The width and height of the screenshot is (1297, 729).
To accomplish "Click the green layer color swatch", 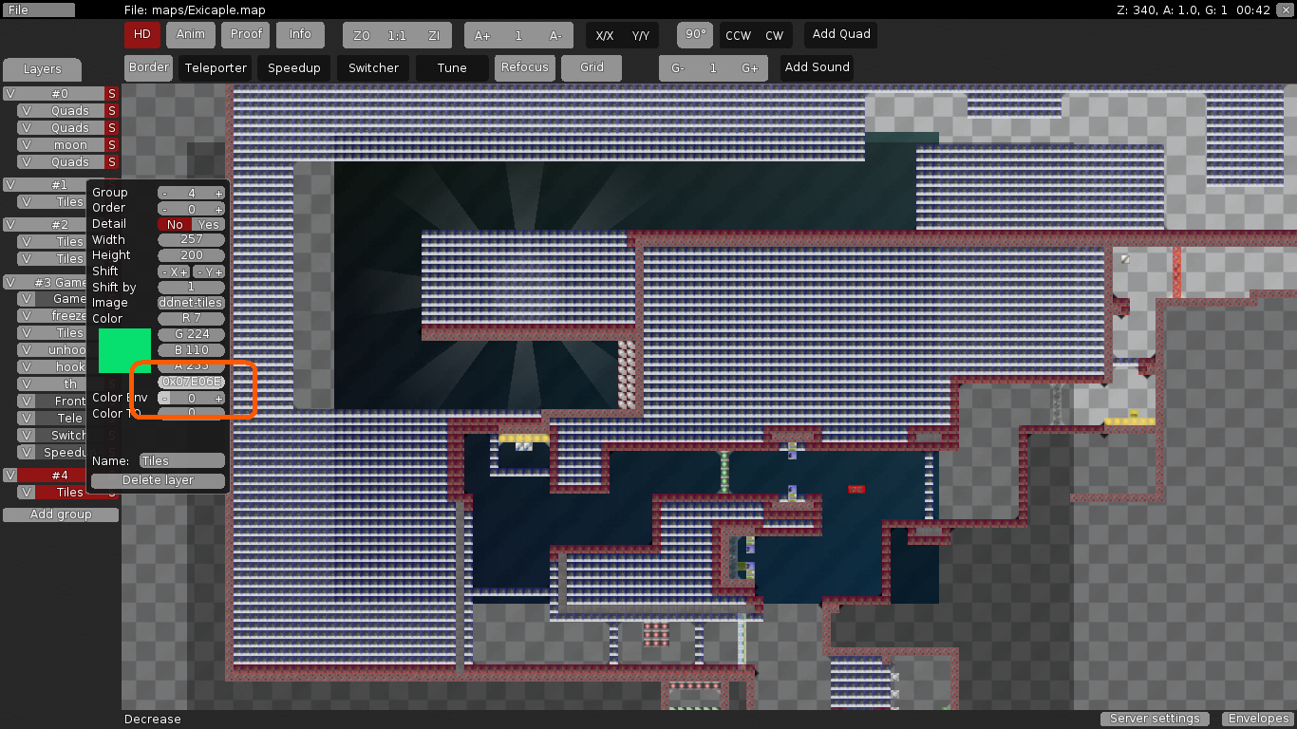I will [x=123, y=349].
